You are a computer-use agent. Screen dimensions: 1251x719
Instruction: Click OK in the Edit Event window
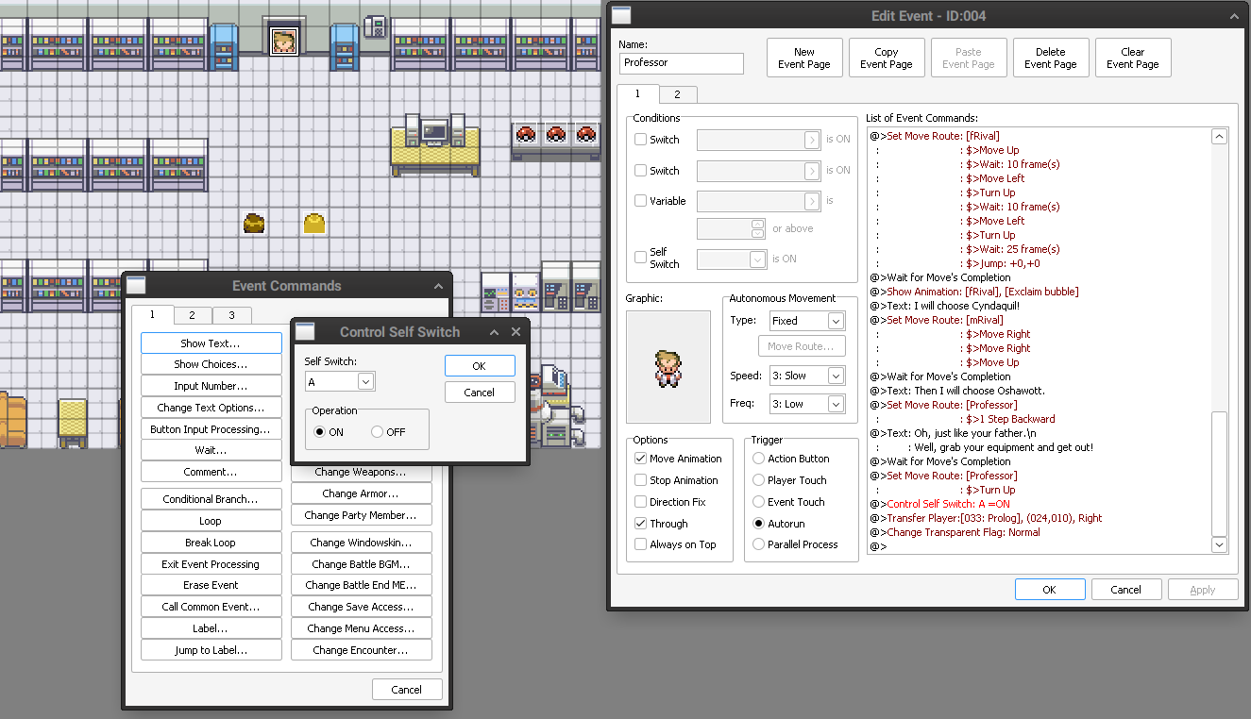click(x=1050, y=590)
